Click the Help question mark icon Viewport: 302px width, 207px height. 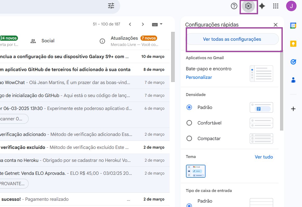(234, 6)
